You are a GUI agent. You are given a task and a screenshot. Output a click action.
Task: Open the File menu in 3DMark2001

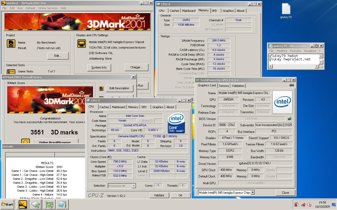[x=4, y=8]
